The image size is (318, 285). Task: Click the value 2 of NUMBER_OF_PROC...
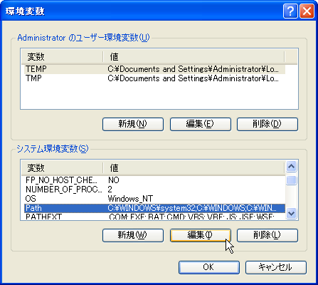coord(110,190)
